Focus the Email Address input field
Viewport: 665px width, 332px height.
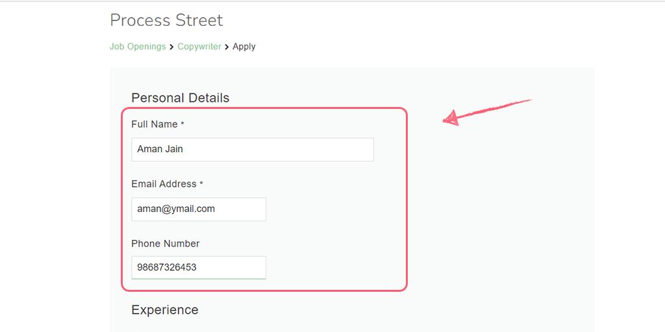coord(199,209)
